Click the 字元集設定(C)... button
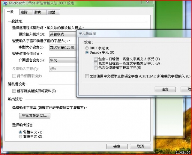 [x=34, y=116]
